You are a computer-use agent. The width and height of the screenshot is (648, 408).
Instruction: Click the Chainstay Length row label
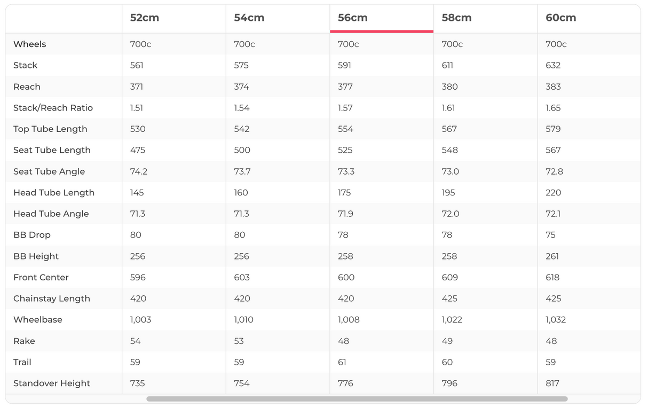click(52, 299)
